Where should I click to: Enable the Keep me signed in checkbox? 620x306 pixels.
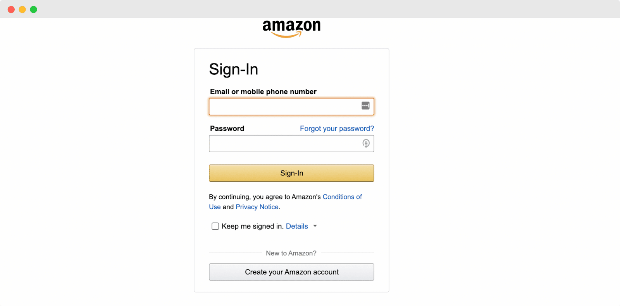[x=215, y=226]
